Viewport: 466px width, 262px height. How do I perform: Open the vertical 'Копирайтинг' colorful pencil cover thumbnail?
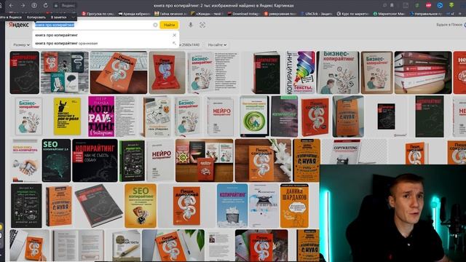tap(300, 73)
